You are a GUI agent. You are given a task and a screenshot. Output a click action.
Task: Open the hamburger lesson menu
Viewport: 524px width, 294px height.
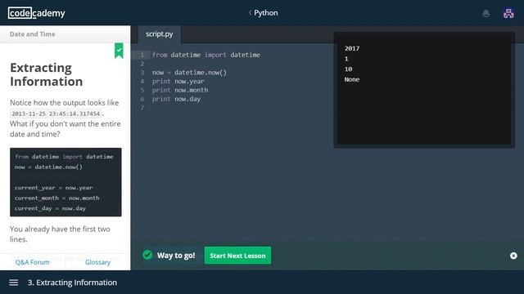(13, 283)
